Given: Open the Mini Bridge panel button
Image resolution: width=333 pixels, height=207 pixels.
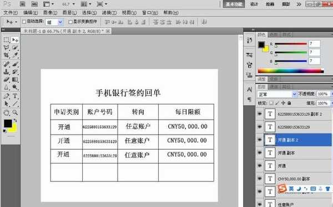Looking at the screenshot, I should tap(34, 4).
